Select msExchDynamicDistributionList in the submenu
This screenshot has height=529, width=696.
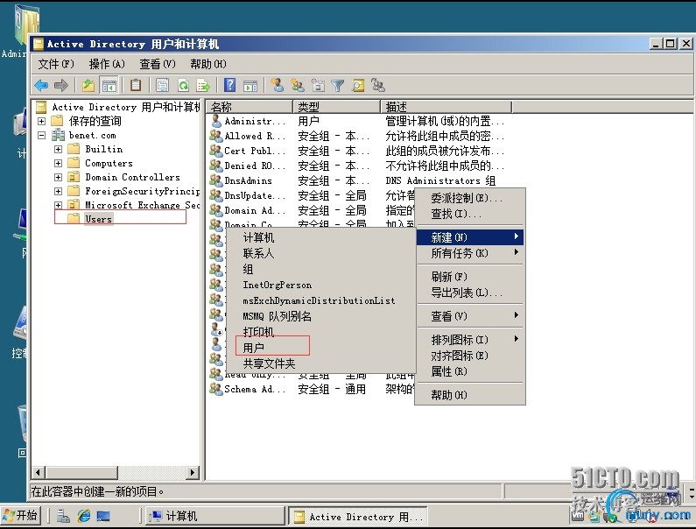(x=321, y=300)
